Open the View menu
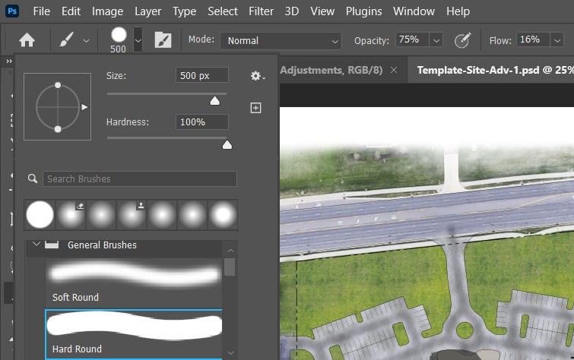The height and width of the screenshot is (360, 574). pos(322,11)
